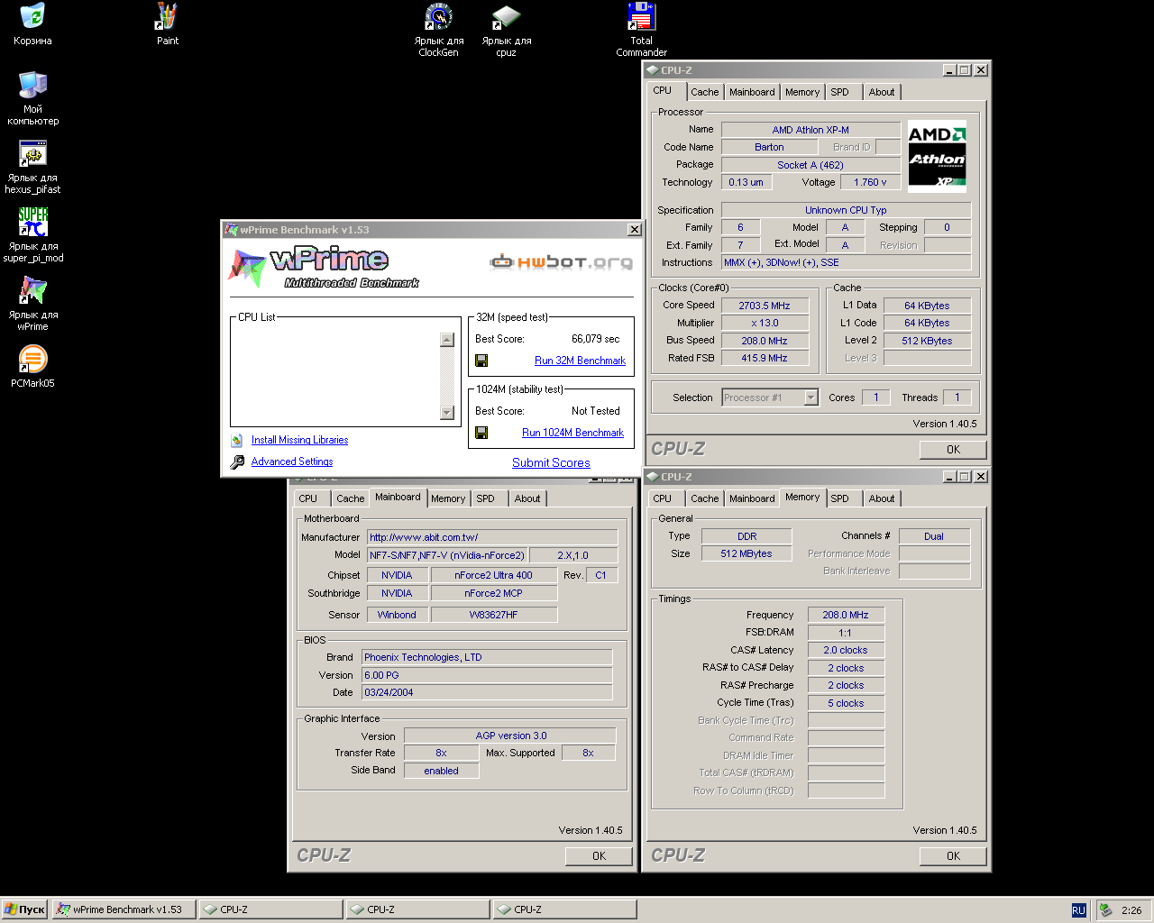
Task: Switch to About tab in top CPU-Z
Action: [x=882, y=92]
